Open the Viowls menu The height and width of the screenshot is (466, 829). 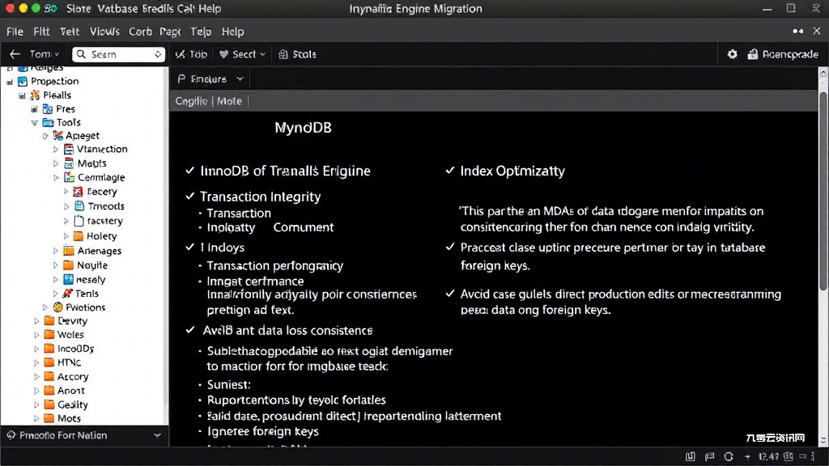click(x=104, y=32)
